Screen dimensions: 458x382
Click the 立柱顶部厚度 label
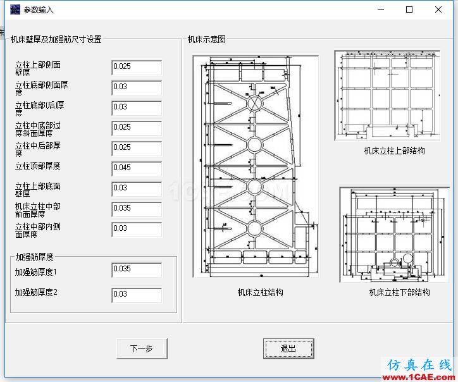[38, 166]
